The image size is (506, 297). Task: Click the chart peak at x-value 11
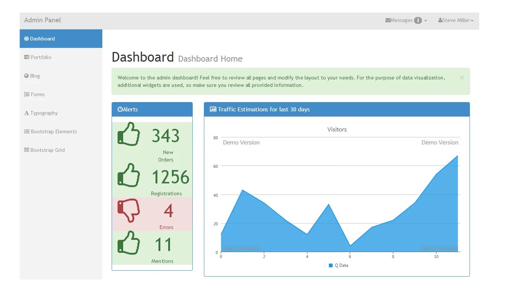(x=458, y=156)
